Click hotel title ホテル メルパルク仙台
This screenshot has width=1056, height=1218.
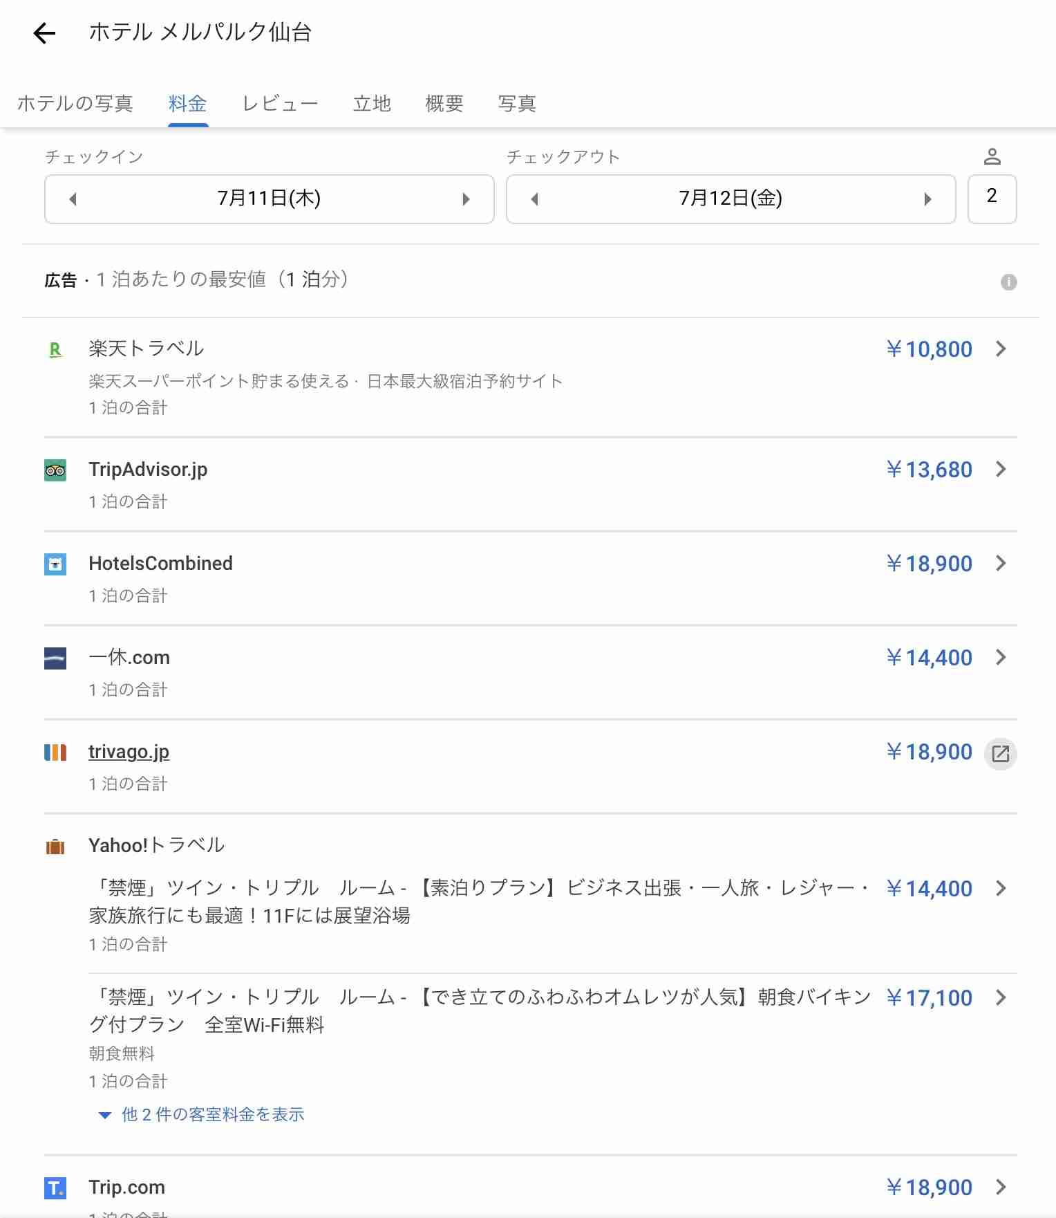click(200, 33)
